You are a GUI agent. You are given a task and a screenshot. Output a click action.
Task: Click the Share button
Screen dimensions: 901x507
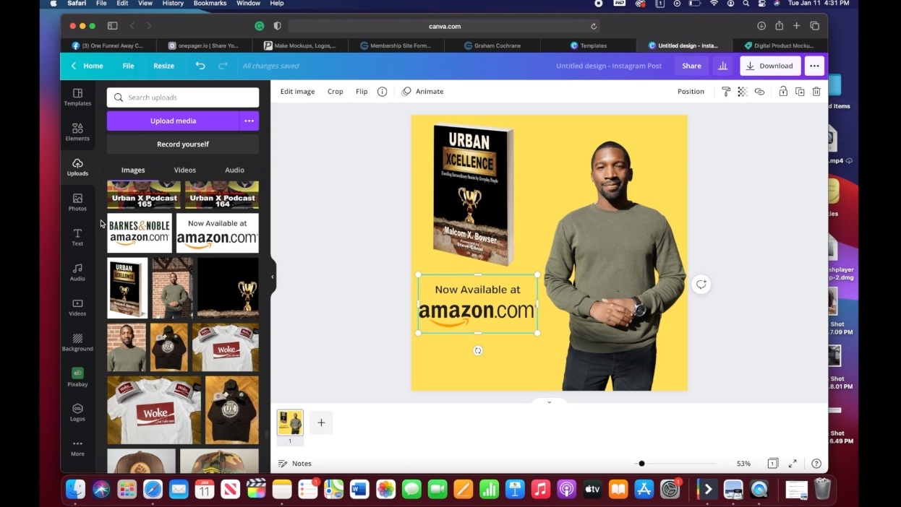click(691, 66)
